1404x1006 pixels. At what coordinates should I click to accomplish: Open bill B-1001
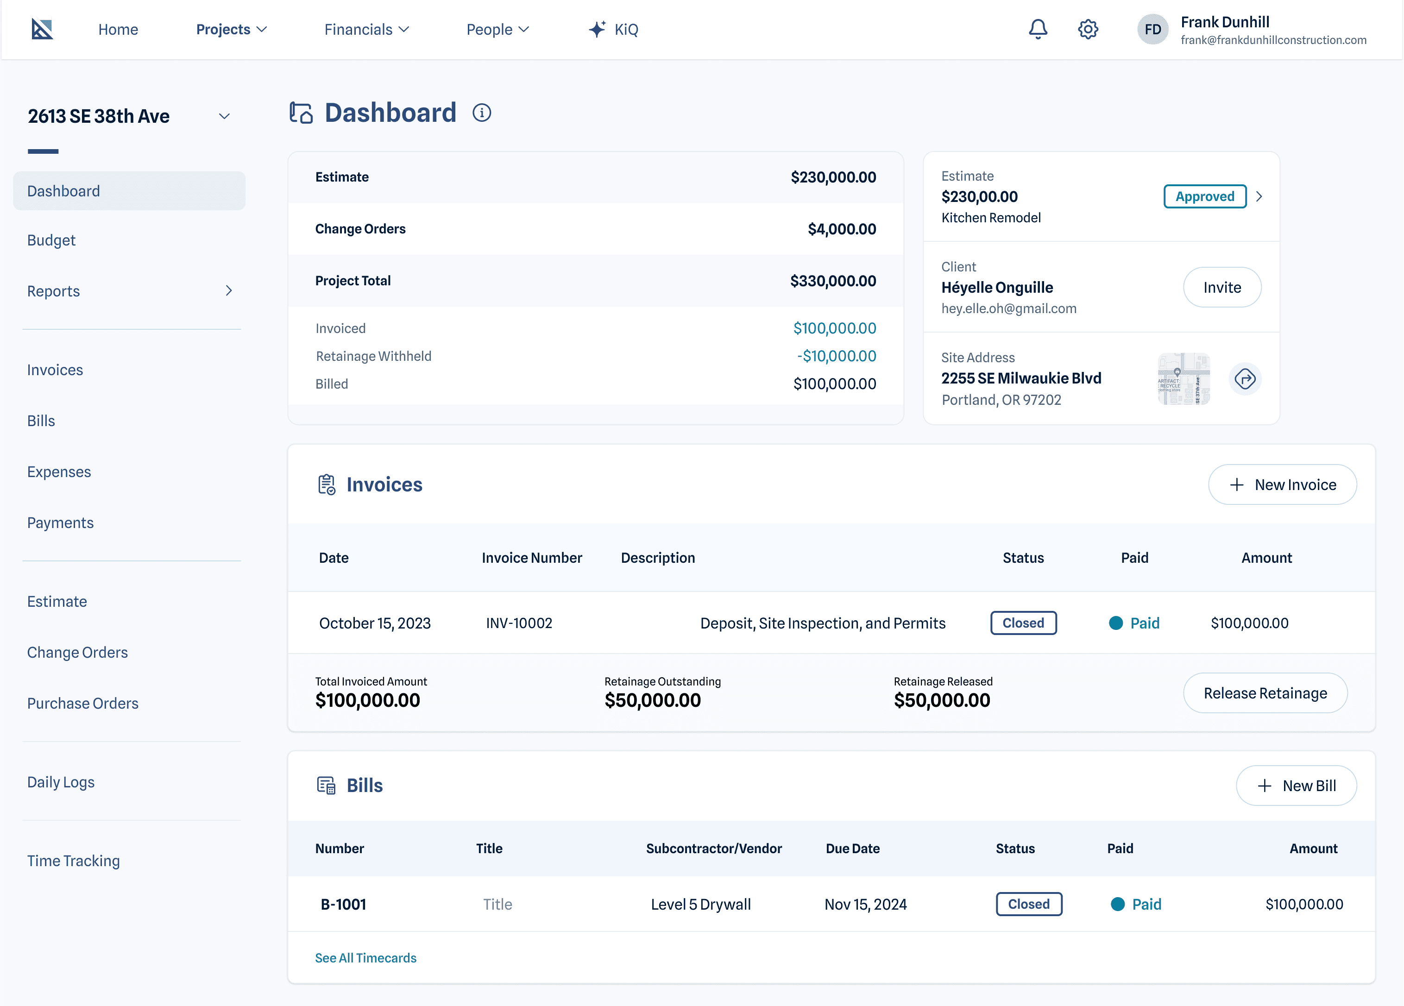[344, 905]
